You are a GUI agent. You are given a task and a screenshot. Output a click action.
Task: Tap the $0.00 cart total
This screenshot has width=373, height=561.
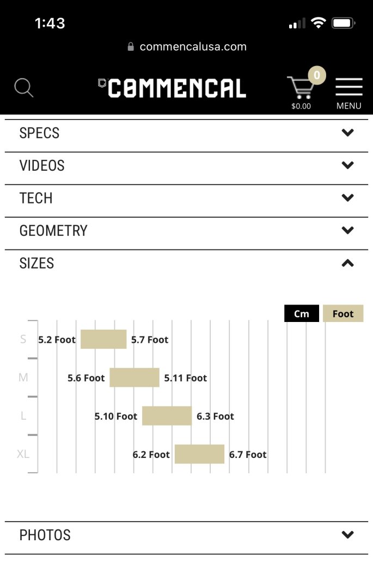pyautogui.click(x=301, y=106)
